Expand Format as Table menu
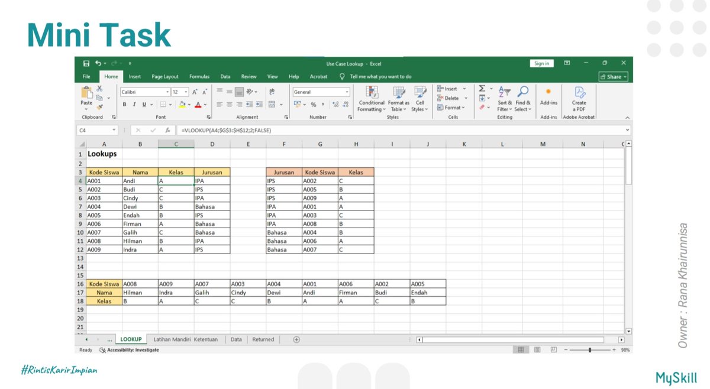The width and height of the screenshot is (710, 389). (399, 99)
